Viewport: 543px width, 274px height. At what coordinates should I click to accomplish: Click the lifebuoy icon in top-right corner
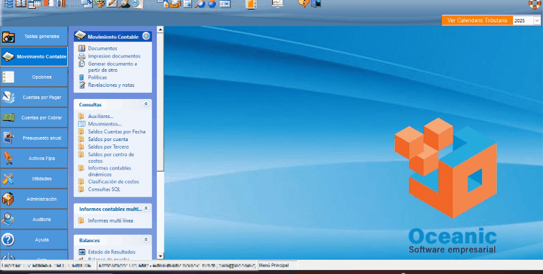point(535,4)
